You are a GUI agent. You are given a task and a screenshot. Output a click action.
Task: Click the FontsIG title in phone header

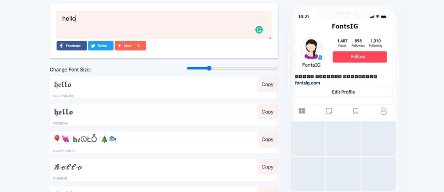tap(345, 26)
